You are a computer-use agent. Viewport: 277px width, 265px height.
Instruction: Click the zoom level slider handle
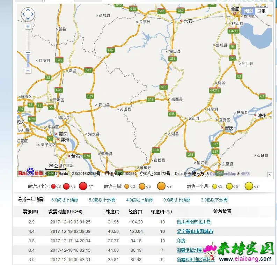coord(28,52)
